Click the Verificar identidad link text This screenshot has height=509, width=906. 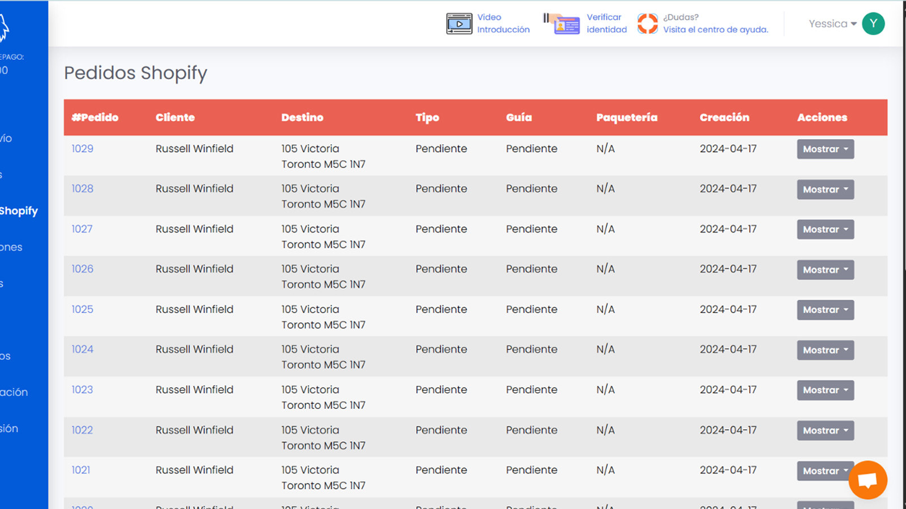pyautogui.click(x=606, y=23)
